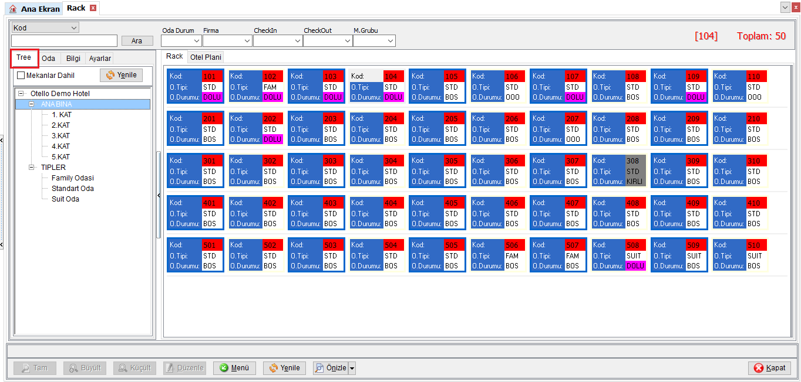Screen dimensions: 801x382
Task: Click the Kapat close button
Action: point(769,368)
